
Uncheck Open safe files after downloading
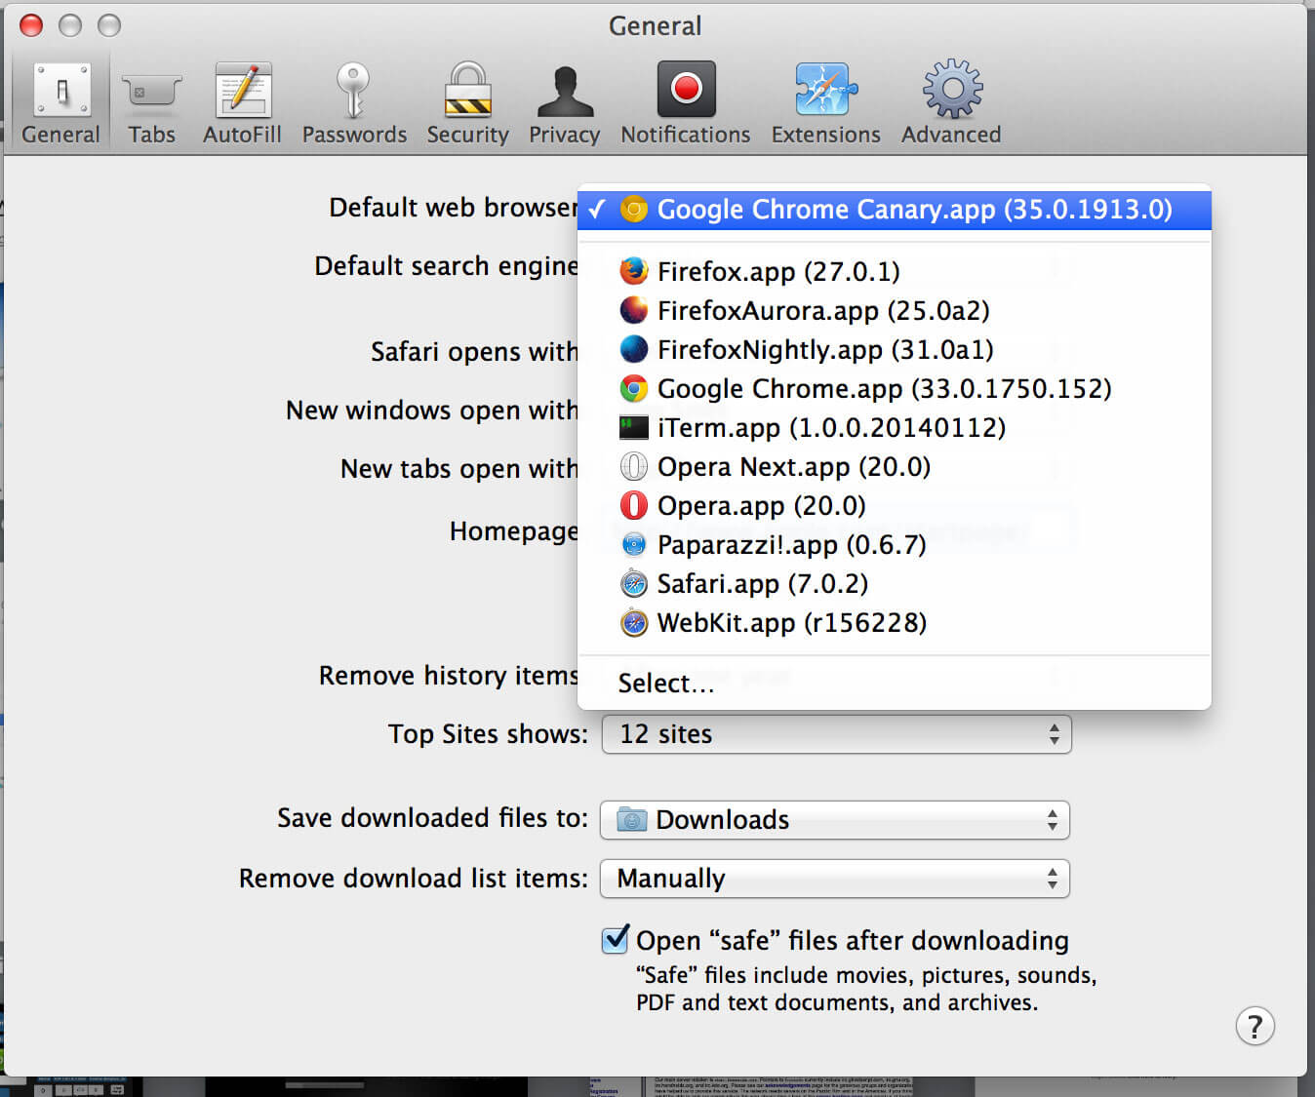click(616, 939)
